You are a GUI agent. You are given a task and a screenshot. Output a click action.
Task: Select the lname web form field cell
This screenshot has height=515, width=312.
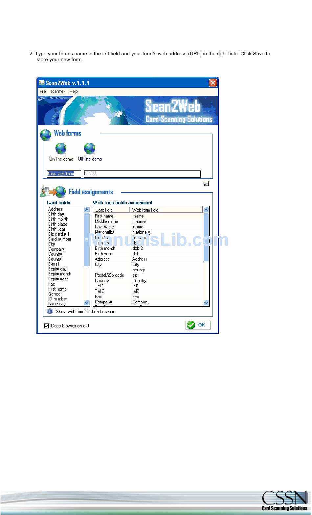[138, 227]
